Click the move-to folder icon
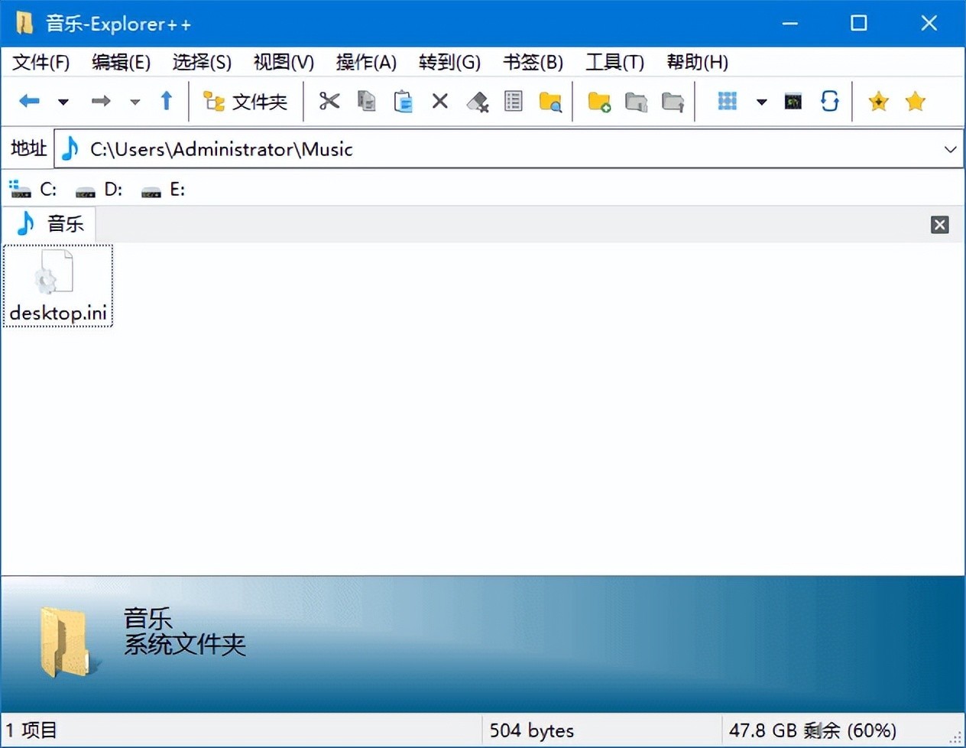This screenshot has height=748, width=966. (673, 101)
